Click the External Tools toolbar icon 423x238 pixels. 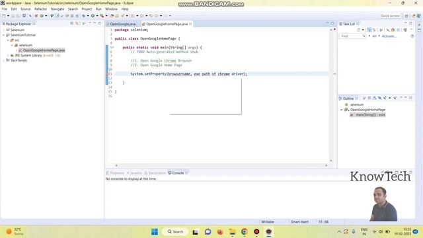point(102,16)
